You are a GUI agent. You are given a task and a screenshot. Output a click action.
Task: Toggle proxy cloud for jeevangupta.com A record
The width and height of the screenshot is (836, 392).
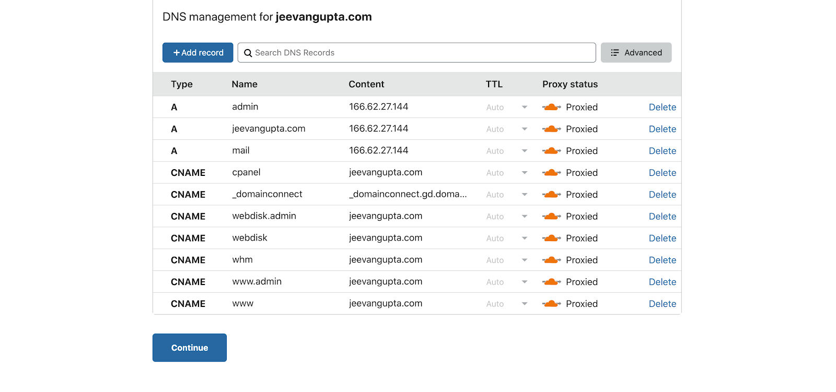tap(552, 129)
